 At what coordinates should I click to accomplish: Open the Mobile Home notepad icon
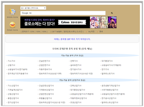(12, 12)
